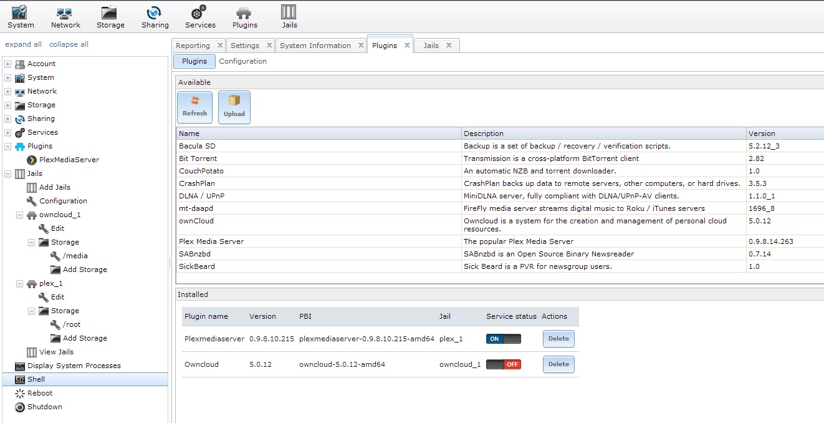
Task: Select the /root storage entry
Action: click(x=65, y=324)
